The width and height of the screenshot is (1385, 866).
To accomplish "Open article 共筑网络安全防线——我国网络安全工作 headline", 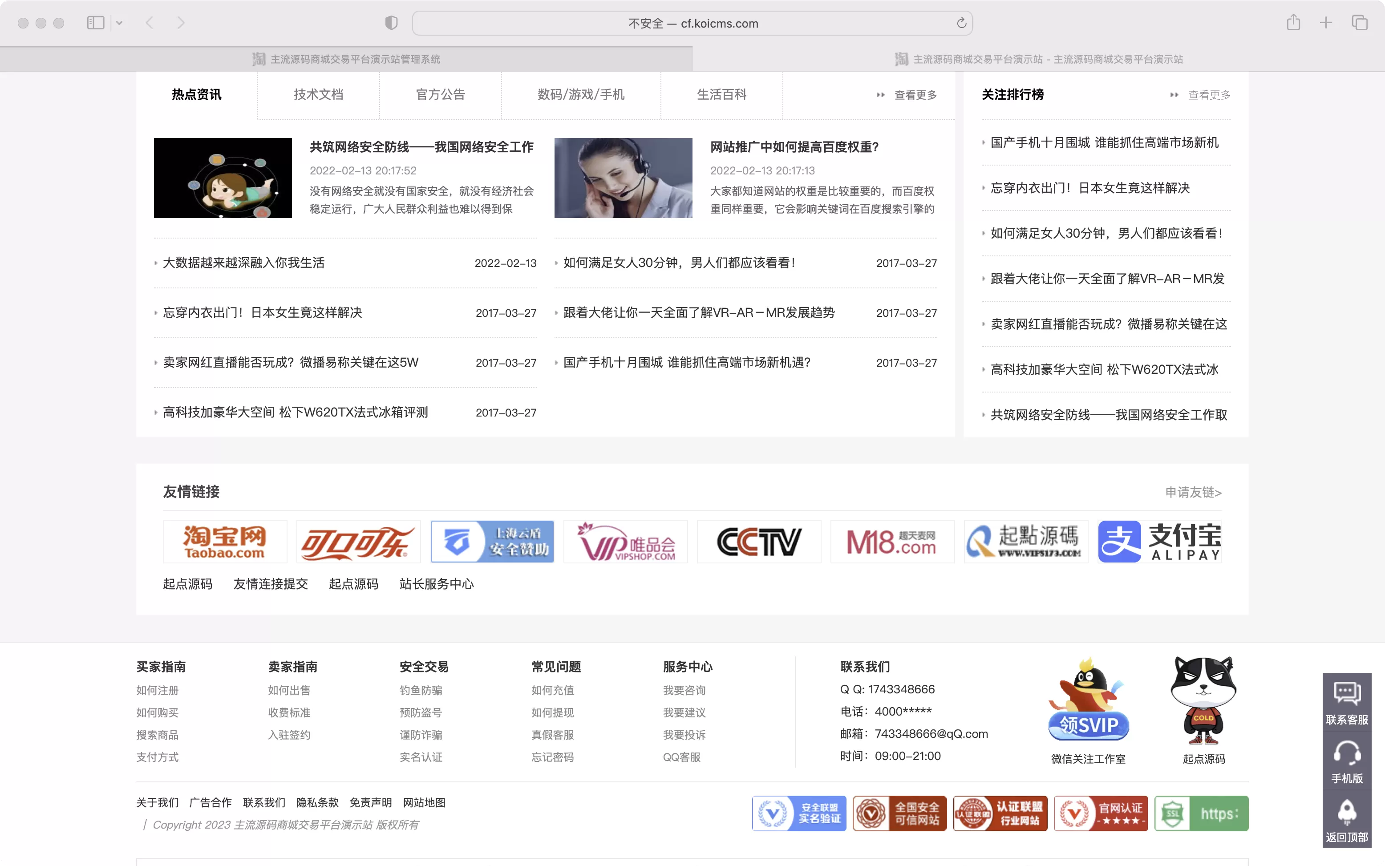I will tap(421, 147).
